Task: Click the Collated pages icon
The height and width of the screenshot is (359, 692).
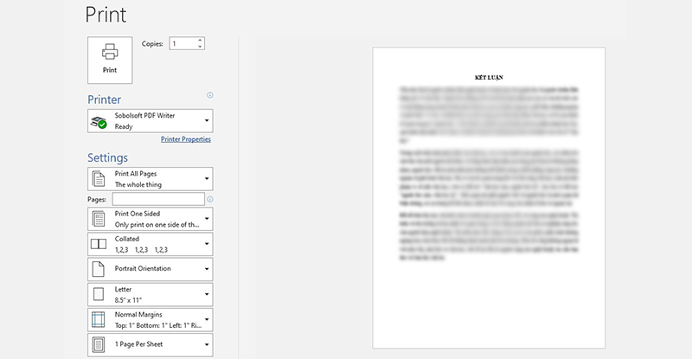Action: [x=99, y=244]
